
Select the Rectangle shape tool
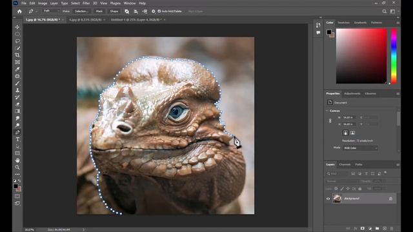[x=17, y=153]
